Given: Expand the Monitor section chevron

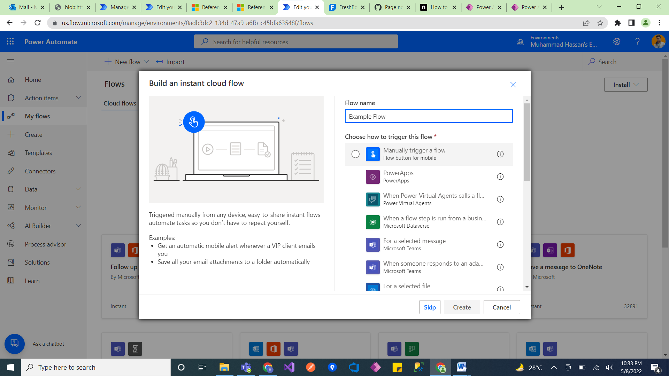Looking at the screenshot, I should pos(78,207).
